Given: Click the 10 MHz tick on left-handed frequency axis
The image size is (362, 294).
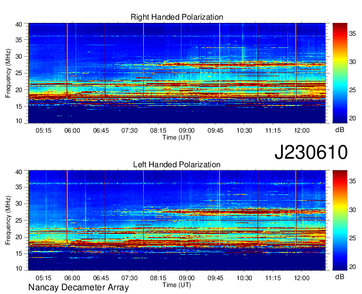Looking at the screenshot, I should tap(19, 268).
